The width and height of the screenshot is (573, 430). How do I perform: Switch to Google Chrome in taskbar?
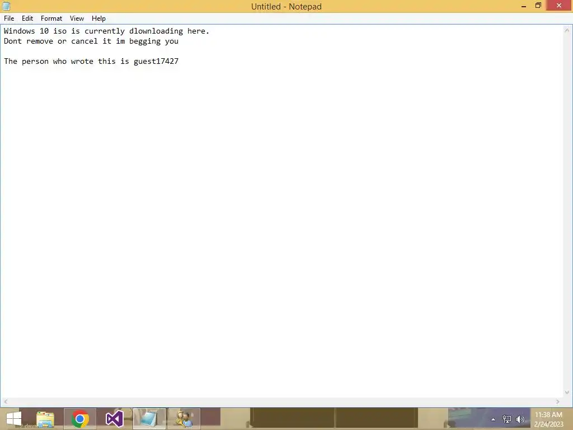click(x=80, y=419)
